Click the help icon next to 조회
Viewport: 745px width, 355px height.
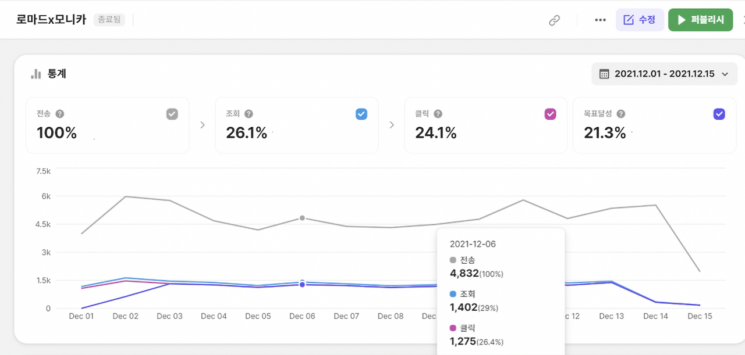pos(249,114)
